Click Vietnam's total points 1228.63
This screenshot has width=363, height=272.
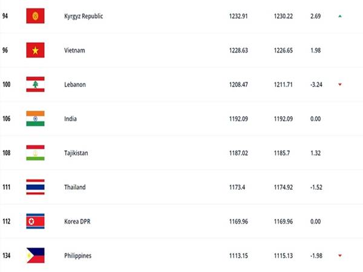[238, 50]
